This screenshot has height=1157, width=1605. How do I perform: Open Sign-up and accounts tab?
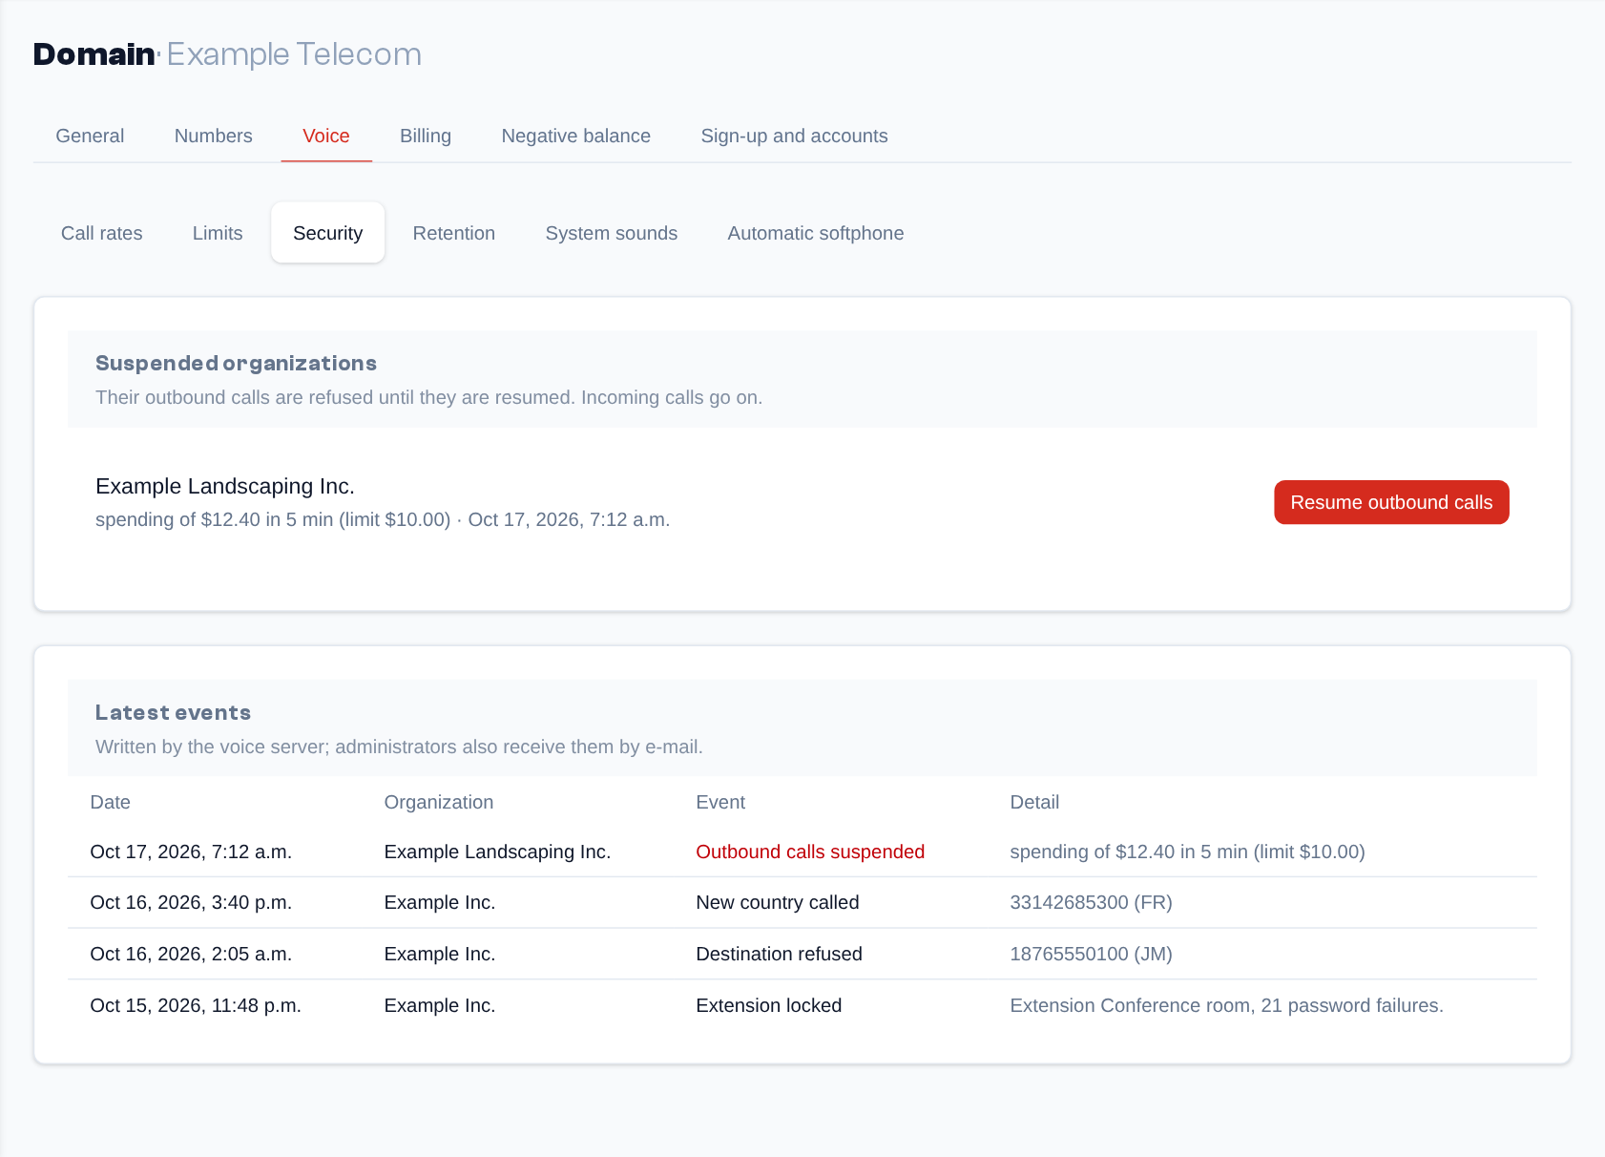pyautogui.click(x=794, y=136)
